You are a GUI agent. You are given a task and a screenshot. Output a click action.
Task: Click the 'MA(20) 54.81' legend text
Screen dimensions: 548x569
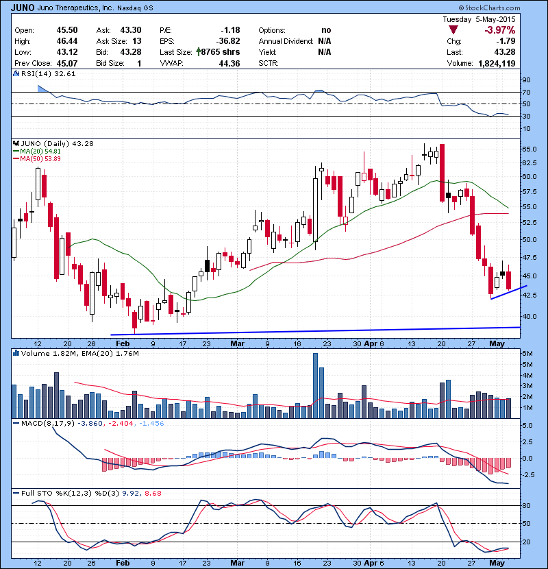pyautogui.click(x=40, y=152)
